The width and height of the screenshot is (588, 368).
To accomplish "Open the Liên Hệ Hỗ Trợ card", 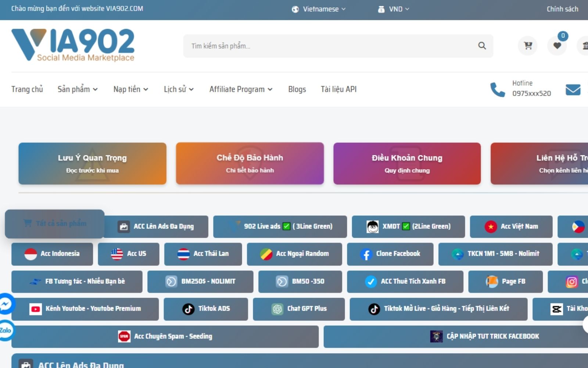I will click(x=539, y=163).
